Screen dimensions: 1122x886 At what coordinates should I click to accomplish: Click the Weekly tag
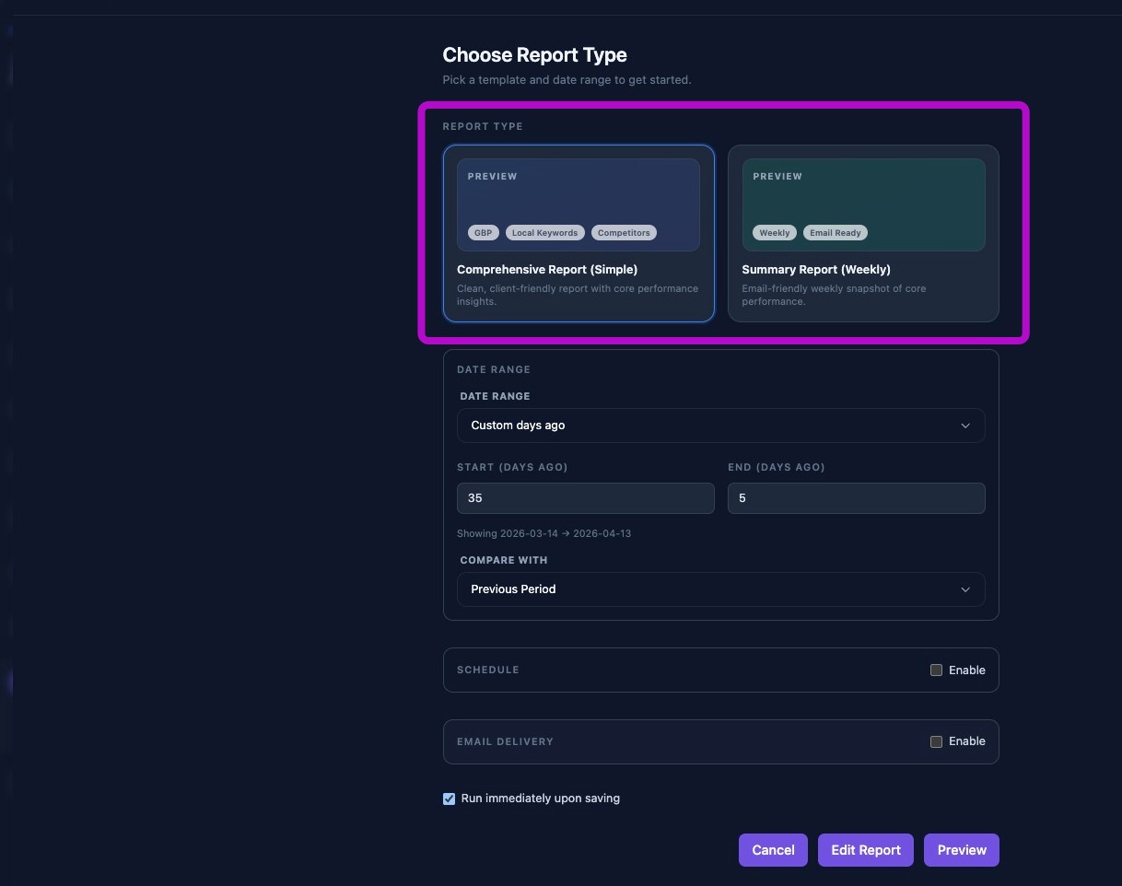coord(775,233)
